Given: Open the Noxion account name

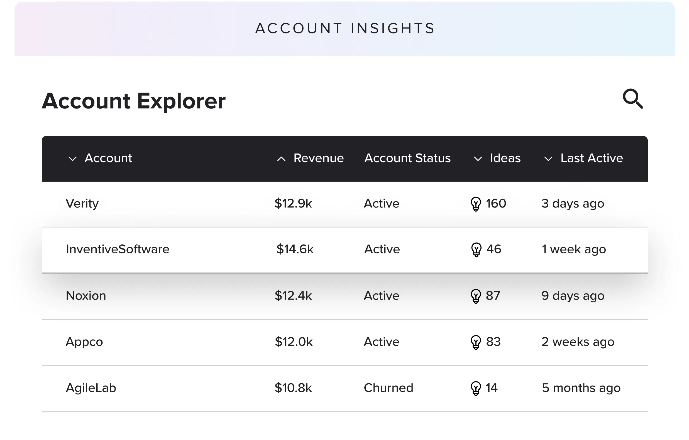Looking at the screenshot, I should click(x=86, y=296).
